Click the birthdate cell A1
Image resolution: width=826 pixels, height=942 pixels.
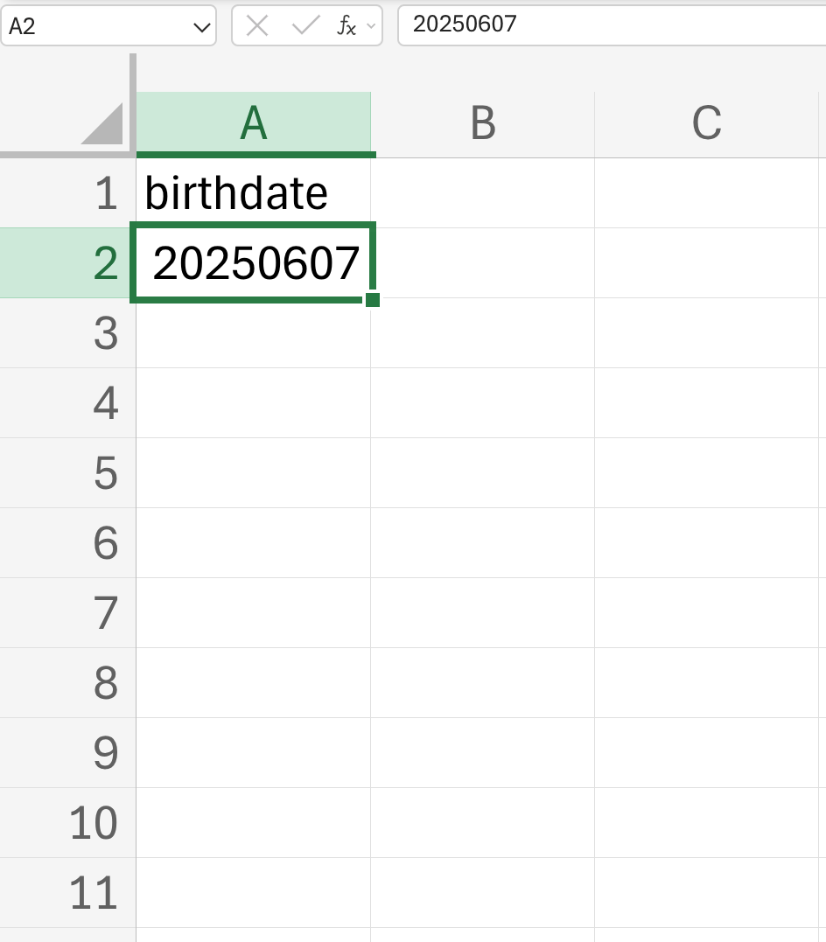click(254, 192)
